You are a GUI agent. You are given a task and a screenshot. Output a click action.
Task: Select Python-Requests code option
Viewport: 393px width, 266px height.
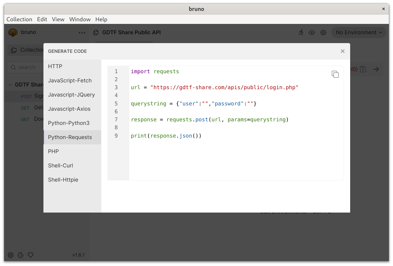(x=72, y=137)
